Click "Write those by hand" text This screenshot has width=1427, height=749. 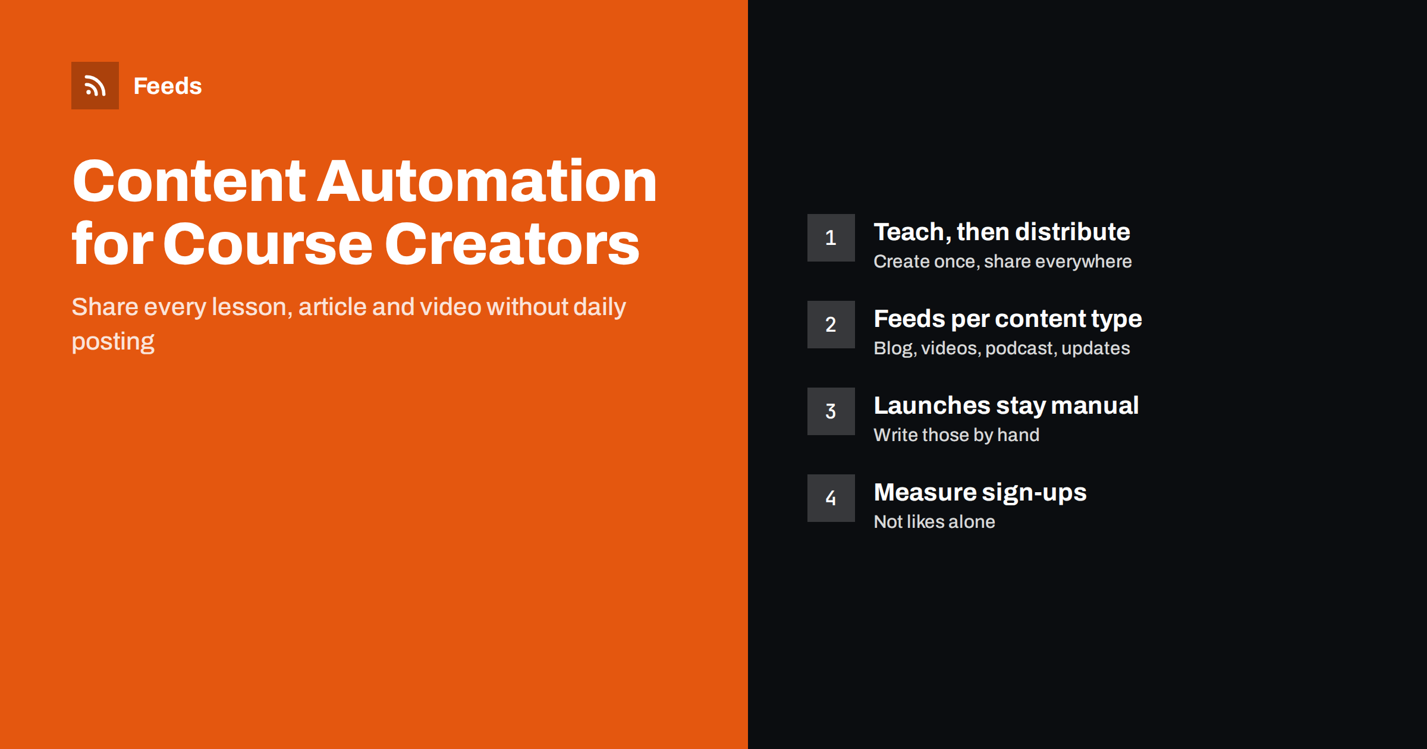pyautogui.click(x=957, y=435)
